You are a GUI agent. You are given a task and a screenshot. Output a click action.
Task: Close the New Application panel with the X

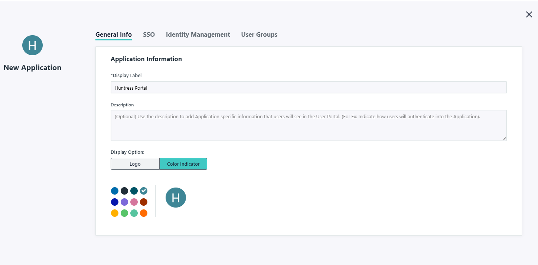coord(529,14)
